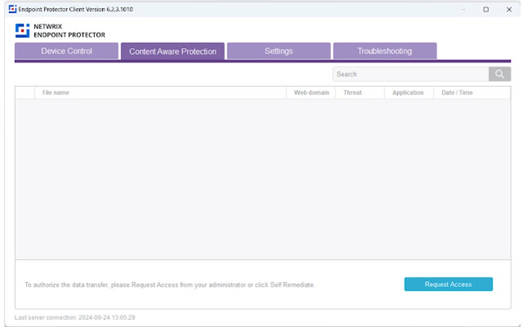Click the last server connection status text
523x327 pixels.
74,317
